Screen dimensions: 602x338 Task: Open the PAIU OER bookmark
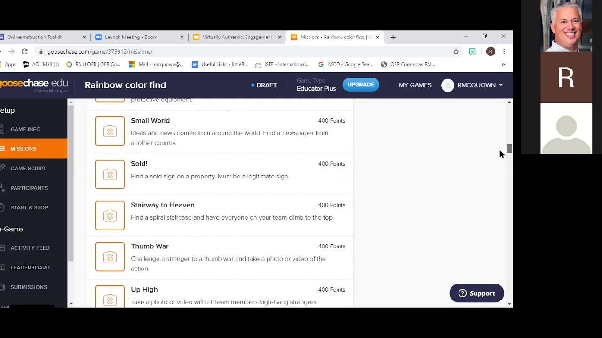(93, 64)
